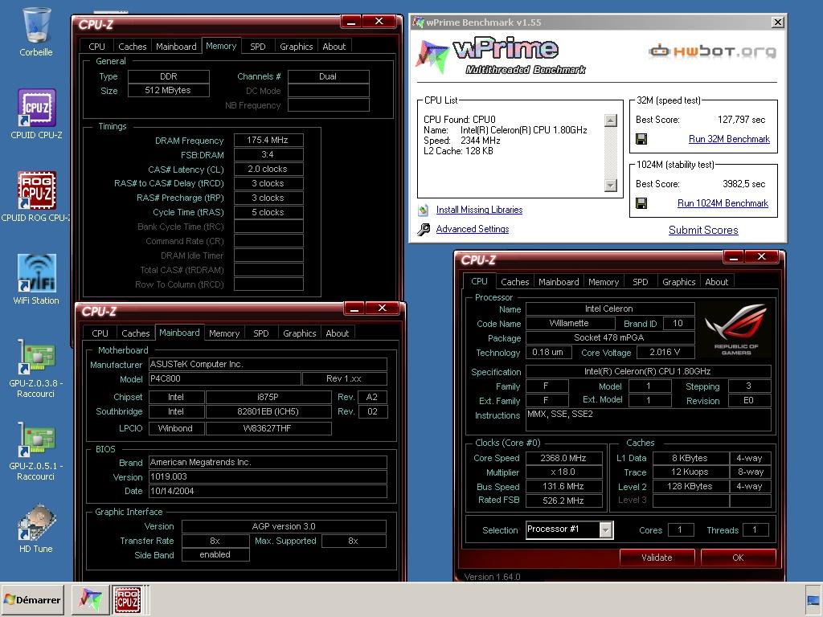Open the Démarrer start menu
This screenshot has width=823, height=617.
pyautogui.click(x=32, y=599)
